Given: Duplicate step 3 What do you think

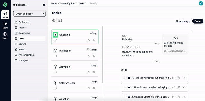Looking at the screenshot, I should (174, 97).
